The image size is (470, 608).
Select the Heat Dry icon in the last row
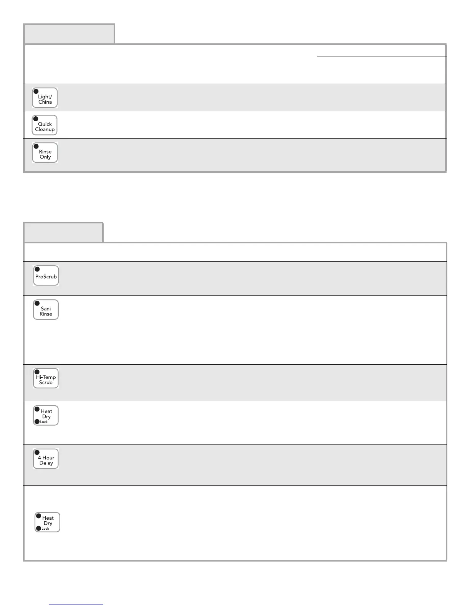point(48,522)
